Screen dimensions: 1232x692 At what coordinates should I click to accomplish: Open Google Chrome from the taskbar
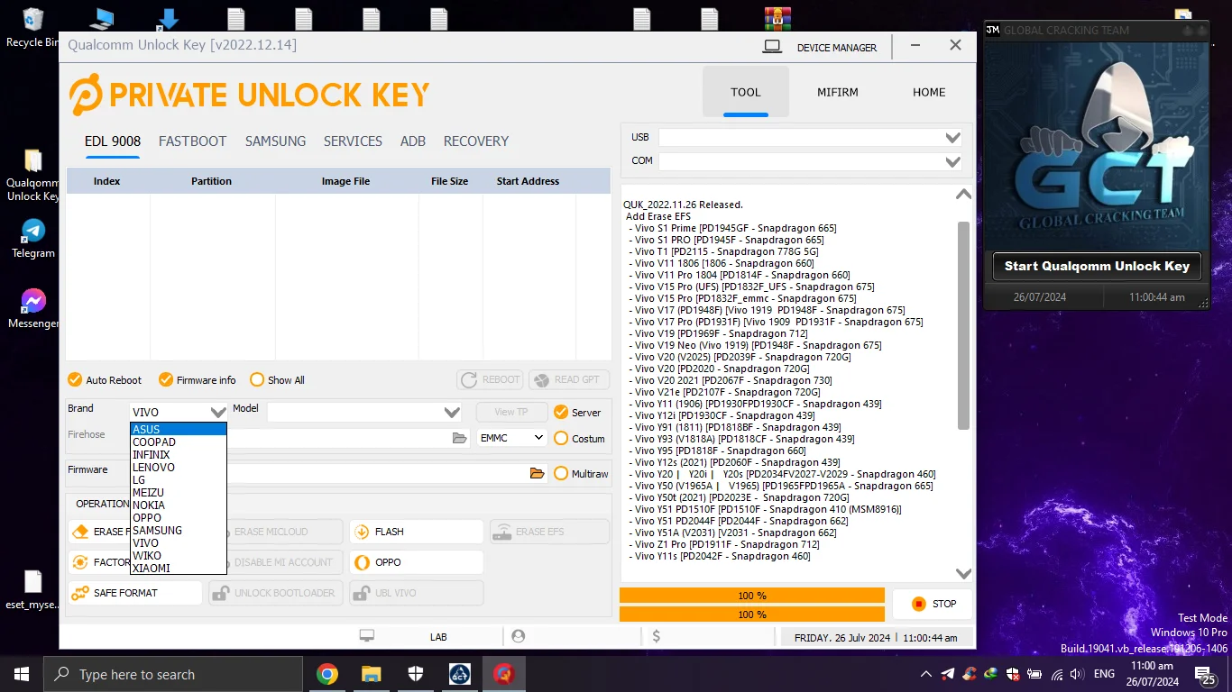click(x=326, y=674)
